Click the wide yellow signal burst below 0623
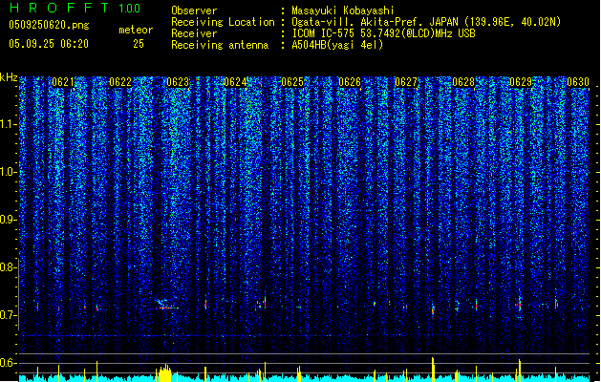 (x=164, y=372)
